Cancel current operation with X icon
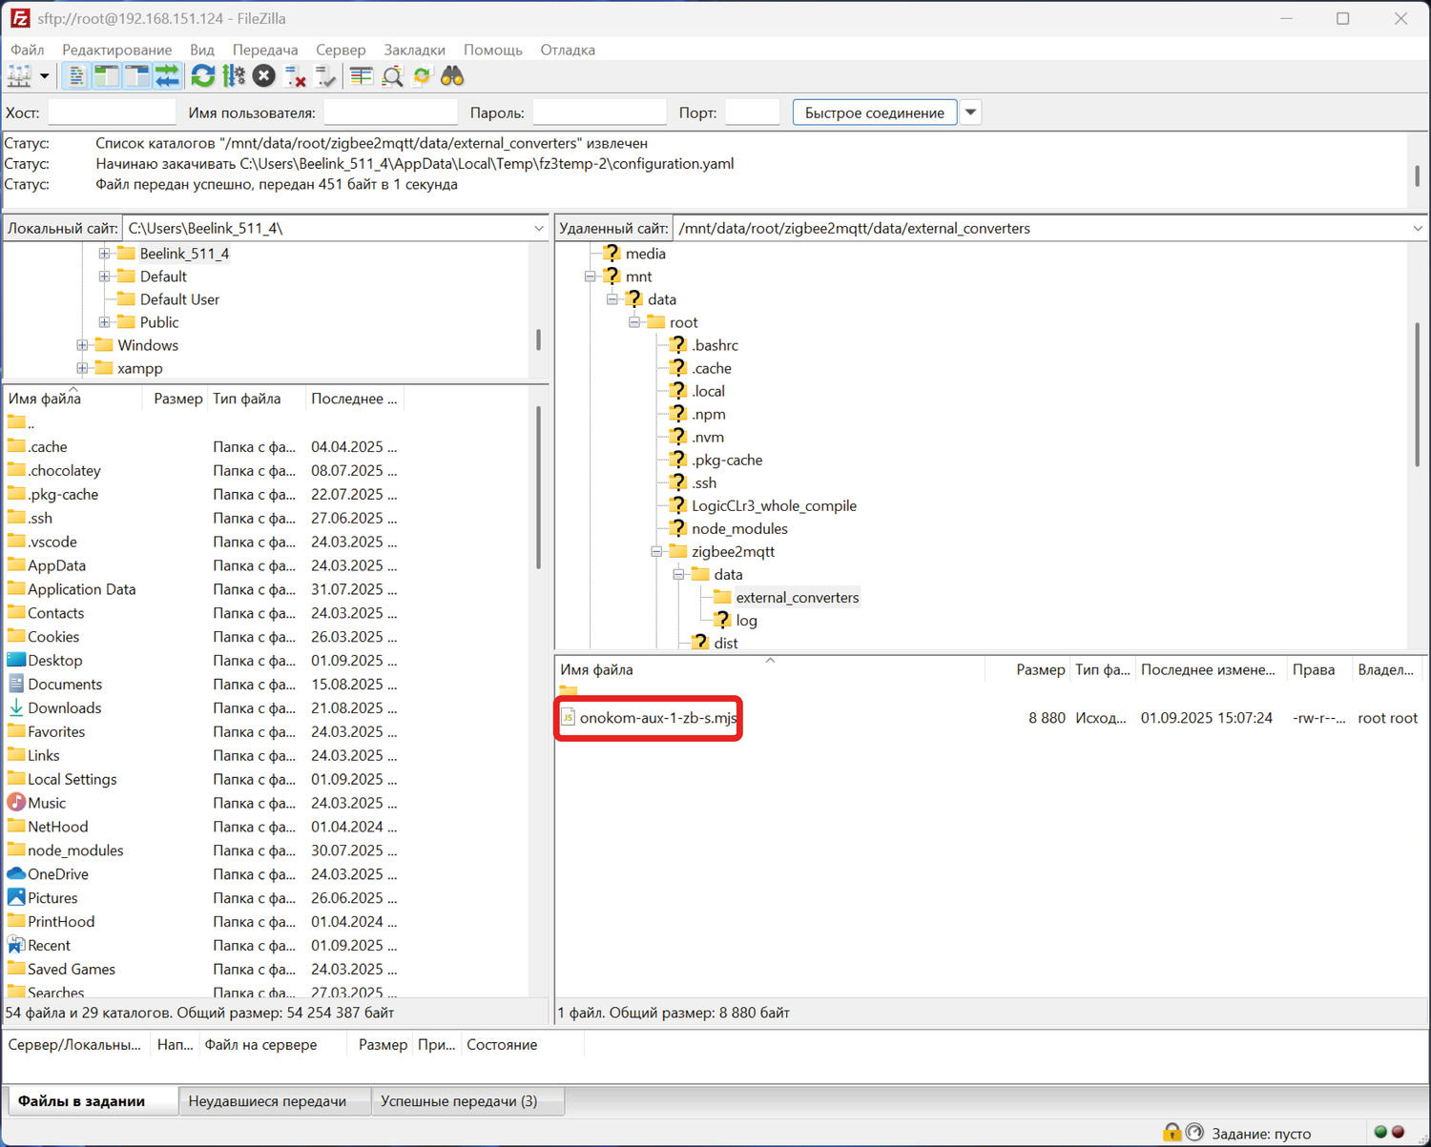The width and height of the screenshot is (1431, 1147). click(x=264, y=76)
